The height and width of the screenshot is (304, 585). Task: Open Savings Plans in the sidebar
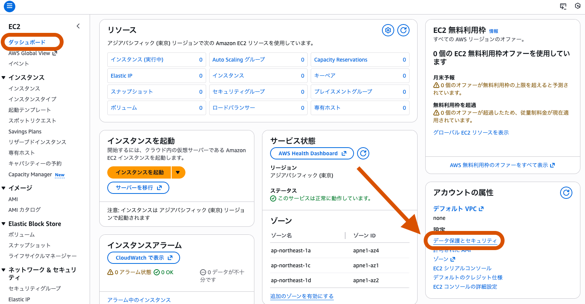coord(25,132)
